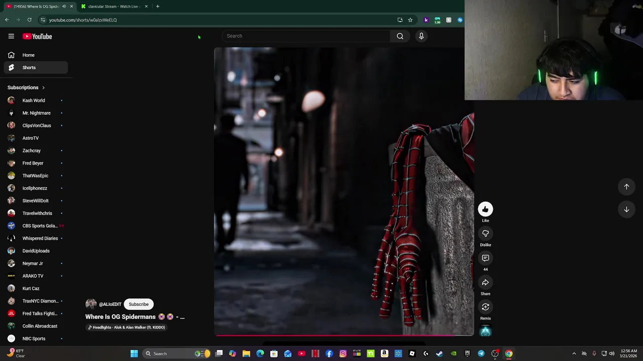The height and width of the screenshot is (361, 643).
Task: Open DavidUploads channel
Action: [35, 251]
